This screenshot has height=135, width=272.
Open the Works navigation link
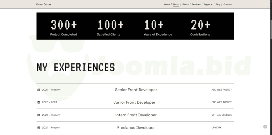coord(185,4)
